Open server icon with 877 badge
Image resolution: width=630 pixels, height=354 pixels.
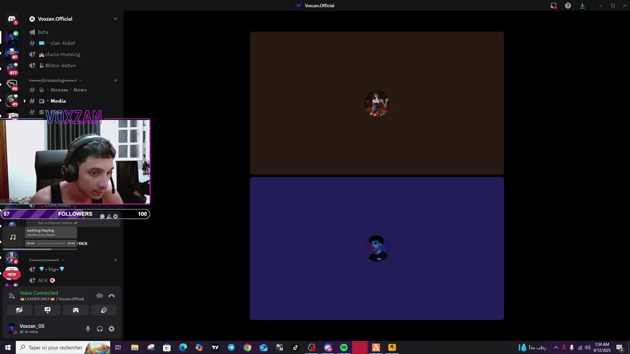coord(12,68)
